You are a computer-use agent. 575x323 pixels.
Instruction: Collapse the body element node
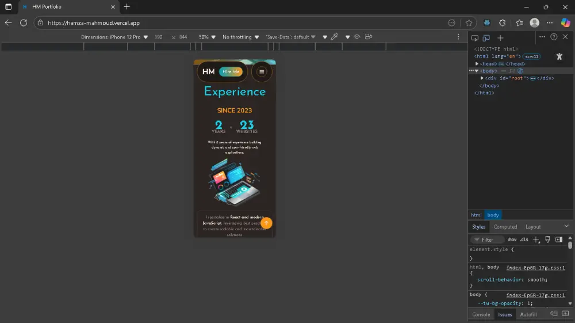pyautogui.click(x=476, y=71)
